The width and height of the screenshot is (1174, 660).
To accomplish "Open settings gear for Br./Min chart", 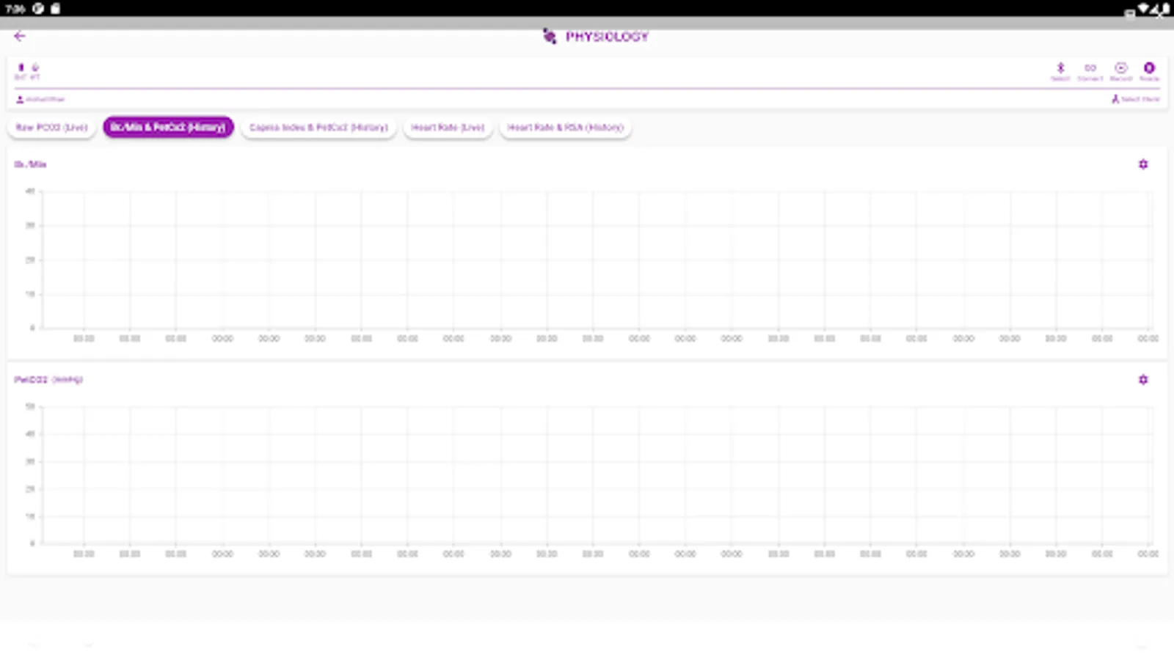I will click(x=1143, y=164).
